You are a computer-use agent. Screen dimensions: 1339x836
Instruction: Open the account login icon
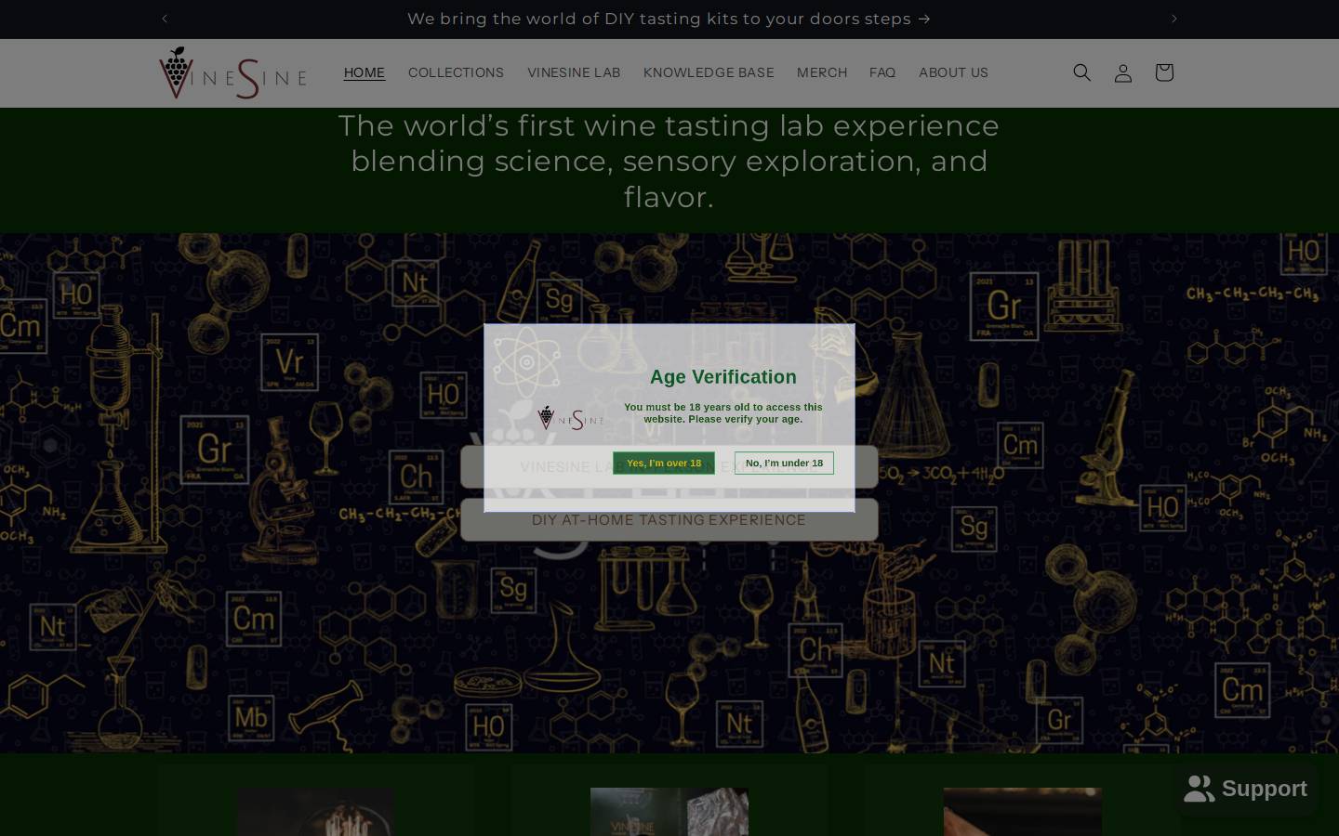click(1122, 72)
